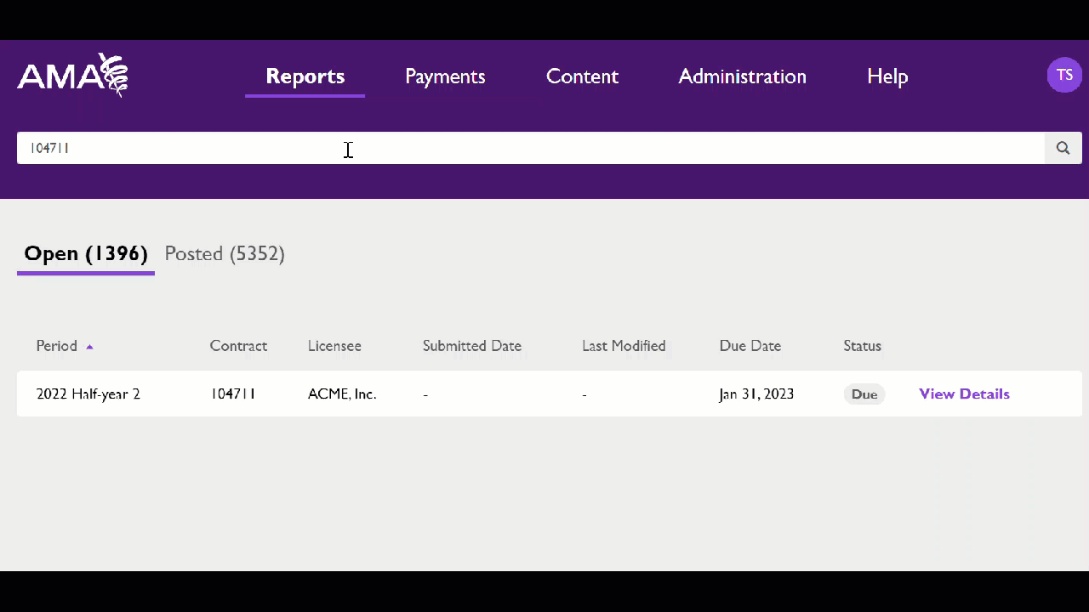Sort by the Last Modified column
Image resolution: width=1089 pixels, height=612 pixels.
(624, 346)
